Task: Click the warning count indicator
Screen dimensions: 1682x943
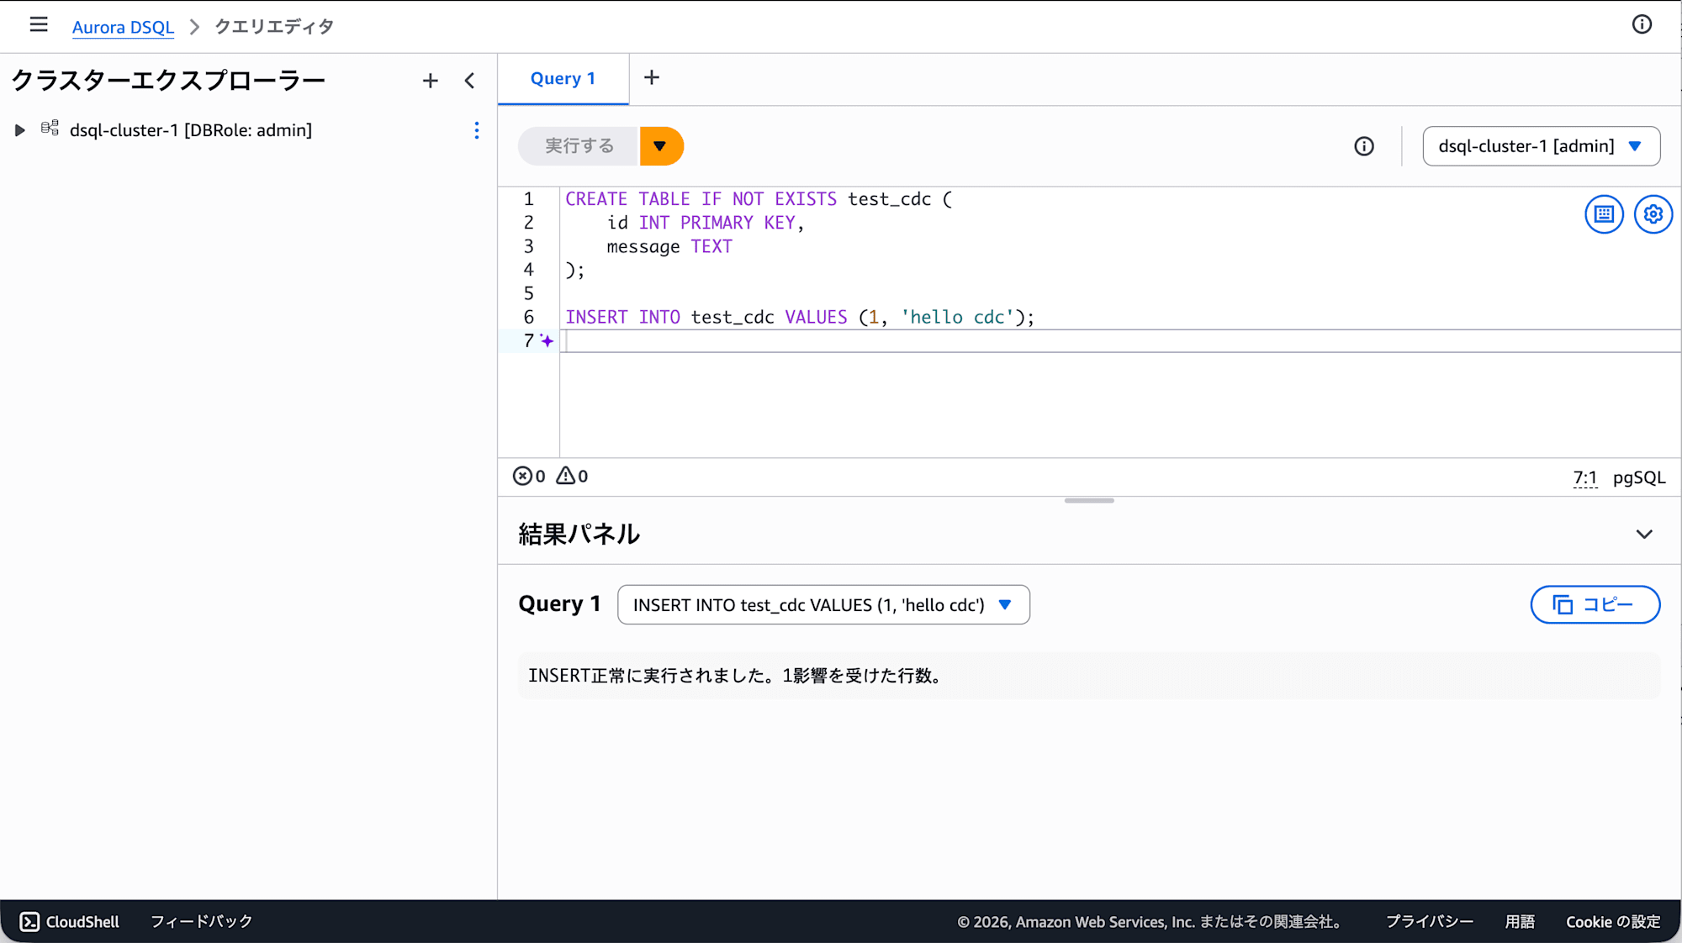Action: 572,477
